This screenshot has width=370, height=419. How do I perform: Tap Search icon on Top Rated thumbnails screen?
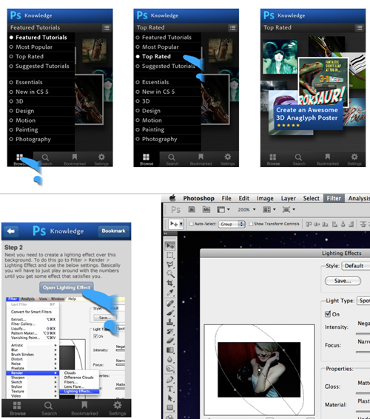[x=298, y=160]
